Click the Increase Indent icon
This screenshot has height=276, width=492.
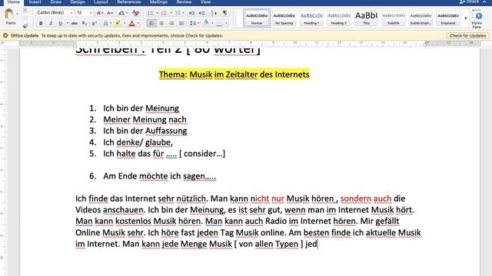tap(201, 13)
